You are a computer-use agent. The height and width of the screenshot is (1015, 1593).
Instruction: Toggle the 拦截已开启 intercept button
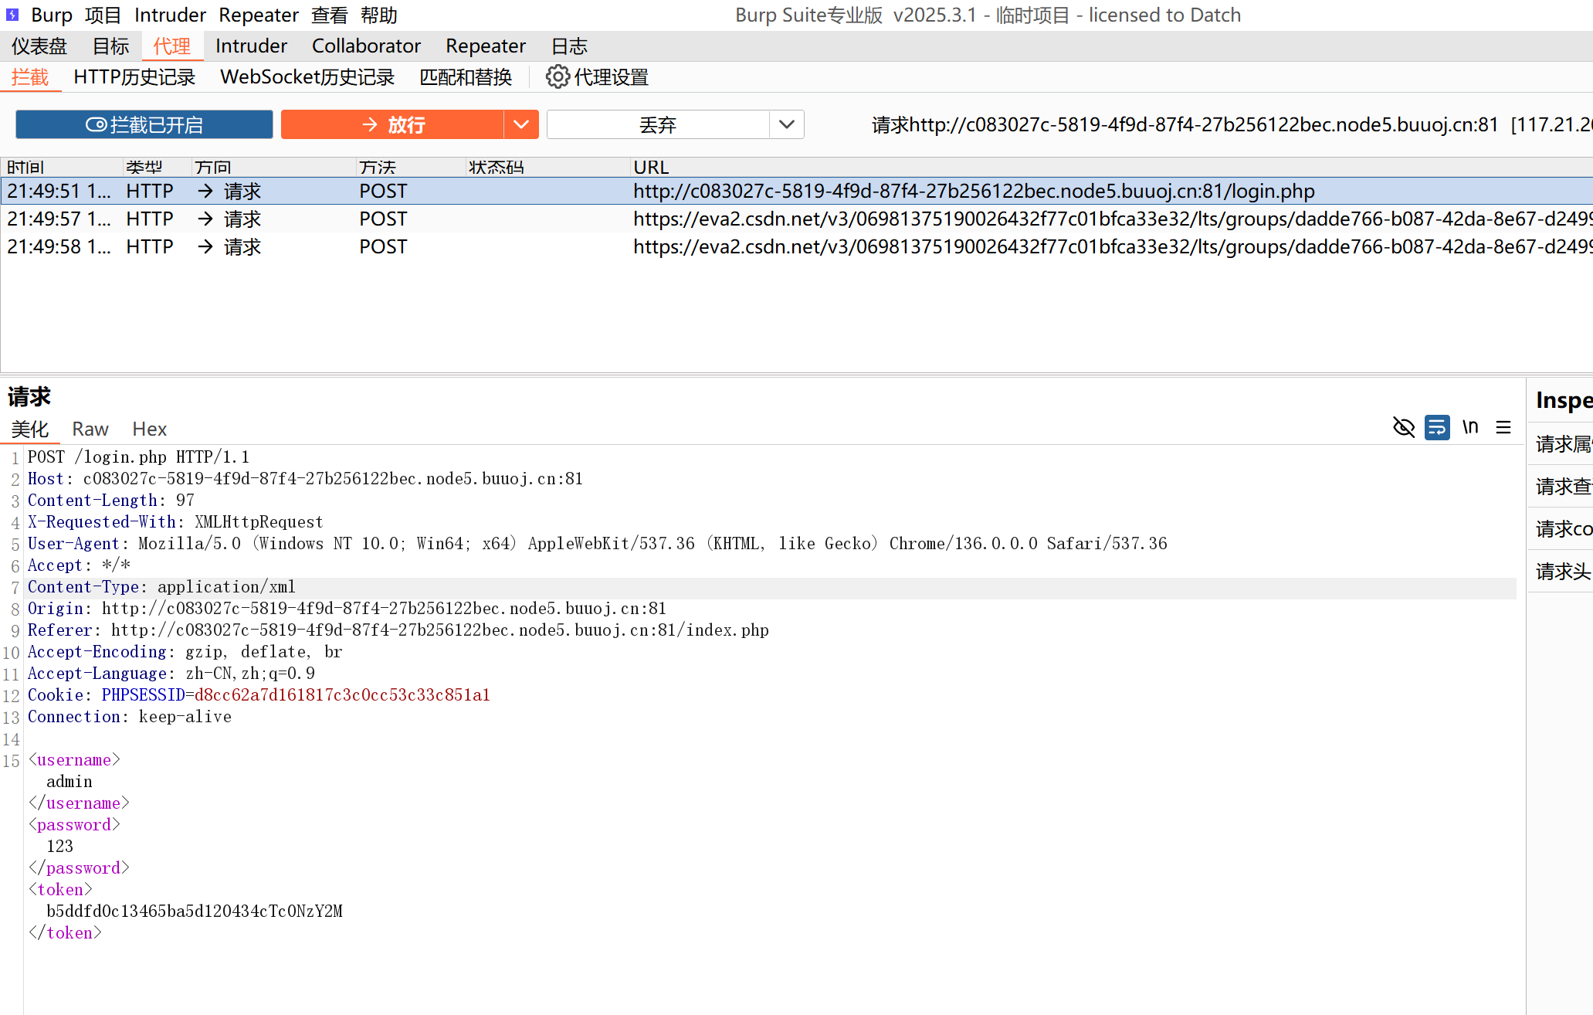tap(144, 124)
